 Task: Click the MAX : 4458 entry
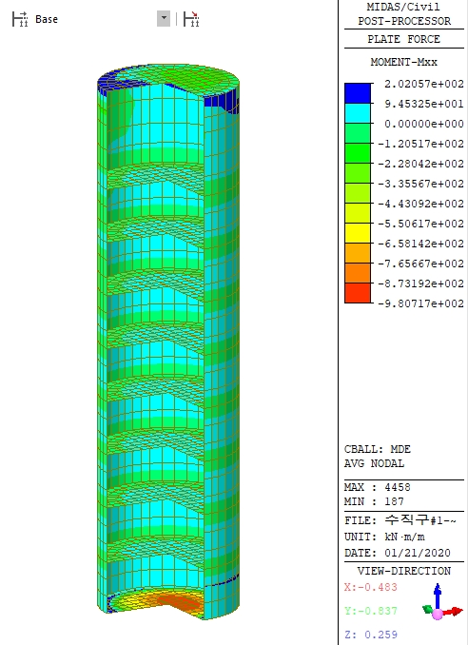[378, 487]
